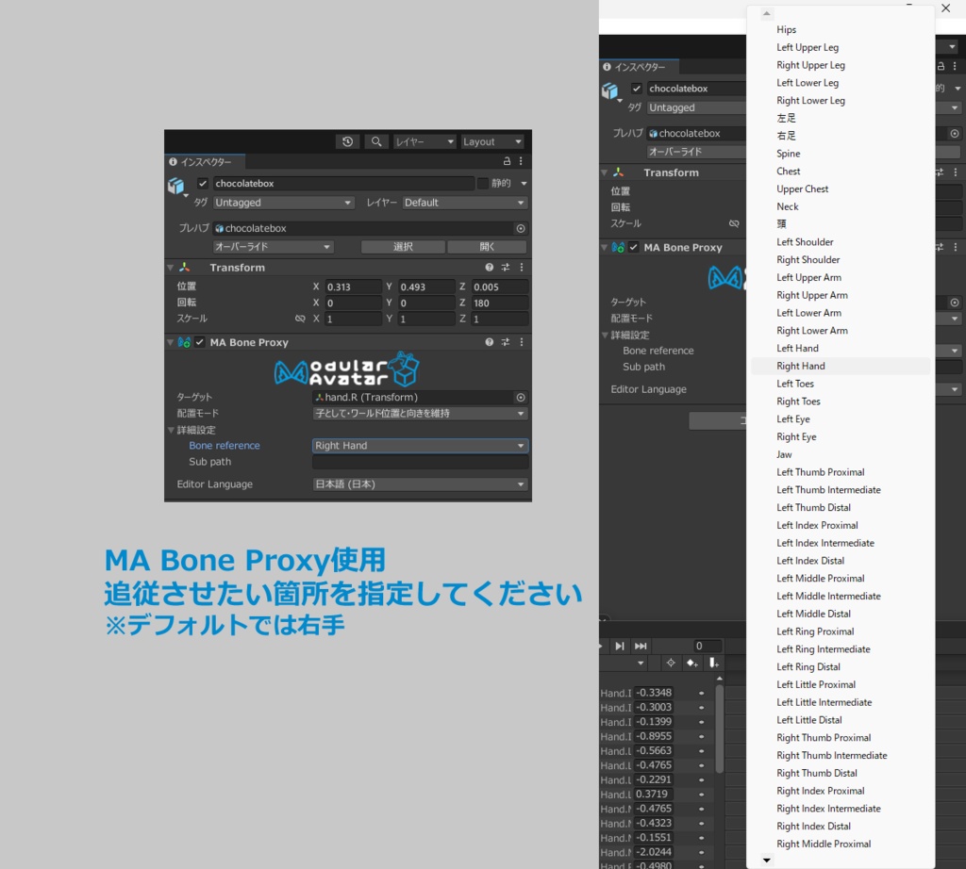This screenshot has width=966, height=869.
Task: Toggle the chocolatebox checkbox in the inspector behind the bone list
Action: pyautogui.click(x=637, y=89)
